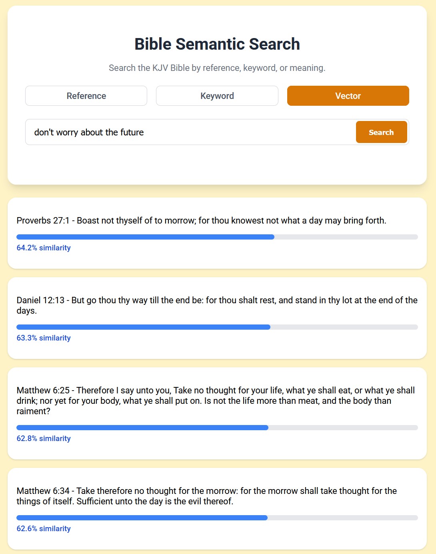Click the Matthew 6:34 similarity bar
The height and width of the screenshot is (554, 436).
pos(217,518)
